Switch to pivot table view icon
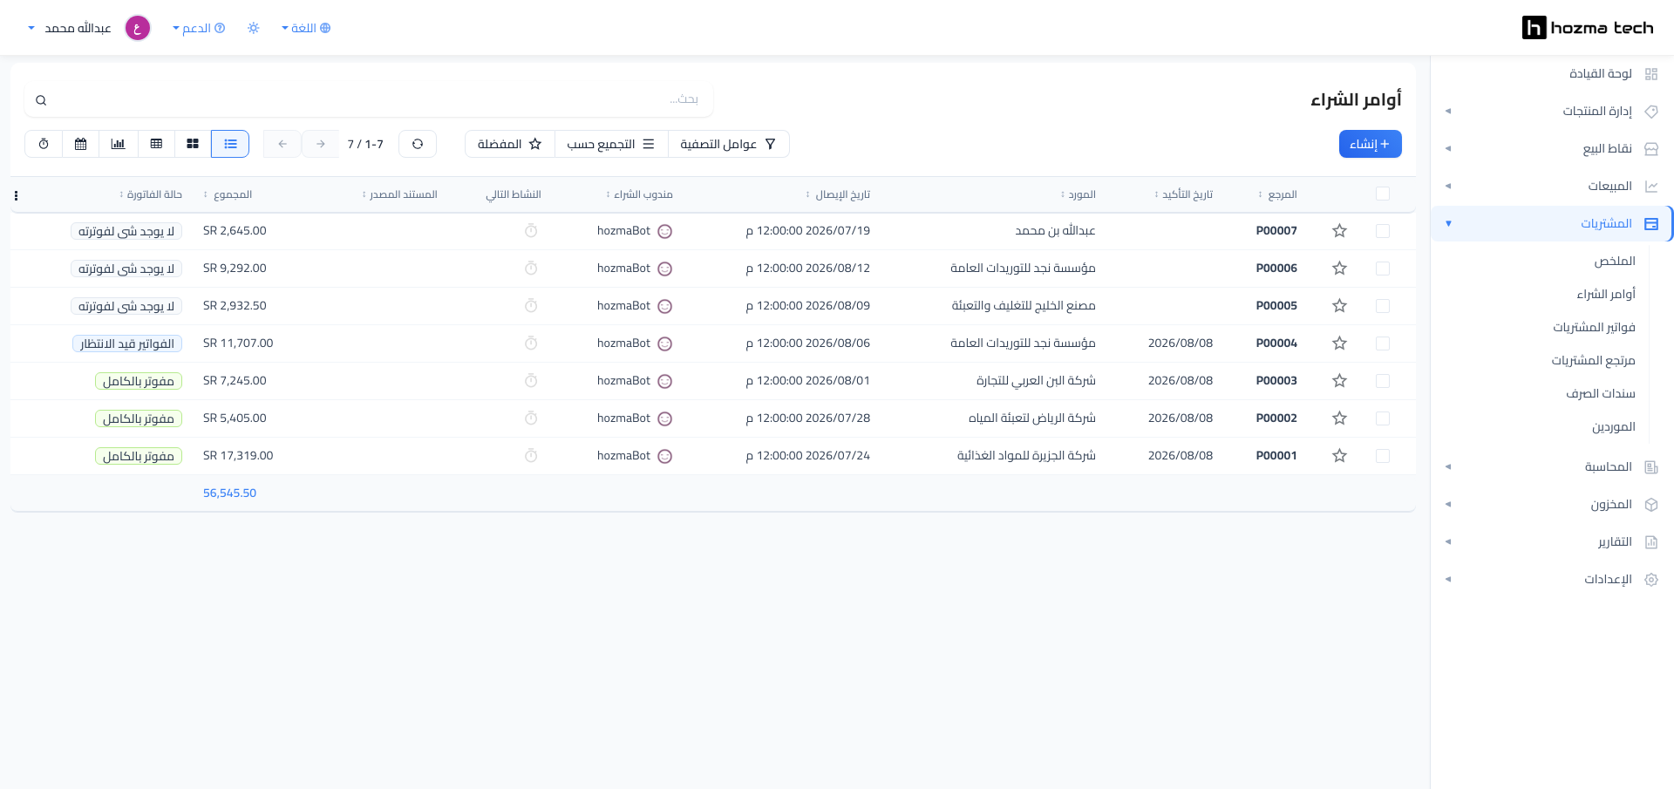This screenshot has width=1674, height=789. [156, 144]
